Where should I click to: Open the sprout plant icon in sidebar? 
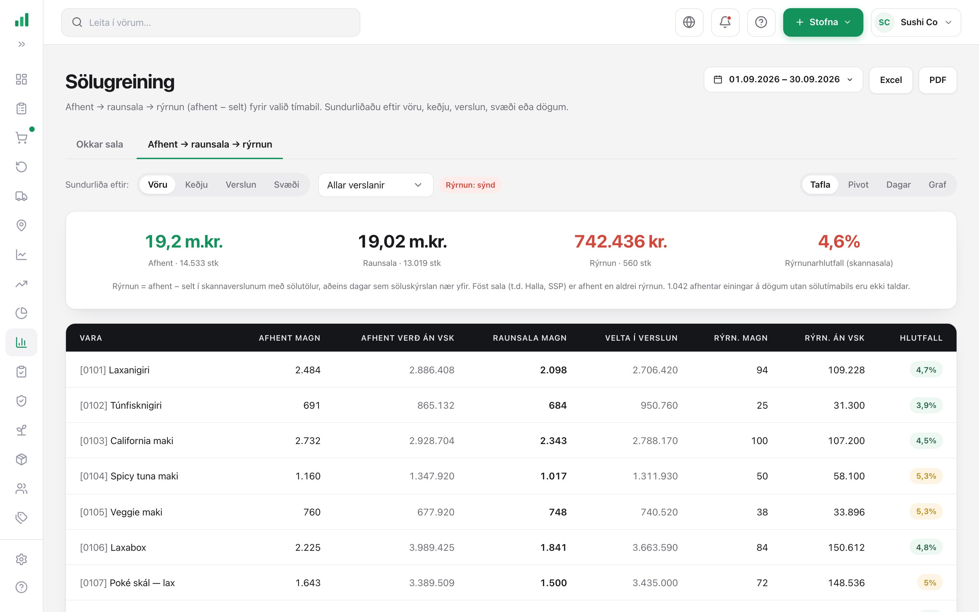tap(21, 430)
